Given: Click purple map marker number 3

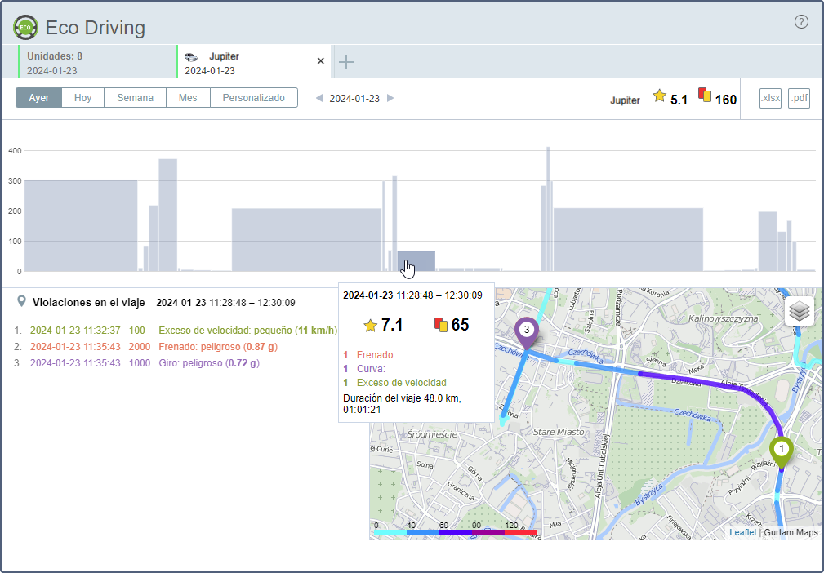Looking at the screenshot, I should [x=527, y=331].
